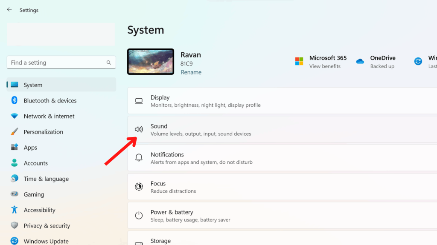Click the Microsoft 365 logo icon

coord(299,61)
